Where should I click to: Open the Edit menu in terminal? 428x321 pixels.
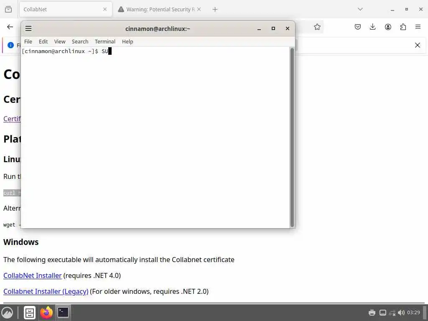[x=43, y=41]
